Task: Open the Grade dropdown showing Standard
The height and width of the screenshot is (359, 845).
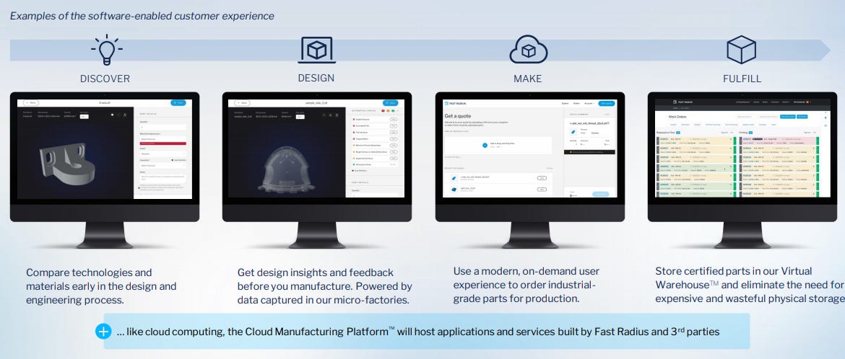Action: pyautogui.click(x=162, y=154)
